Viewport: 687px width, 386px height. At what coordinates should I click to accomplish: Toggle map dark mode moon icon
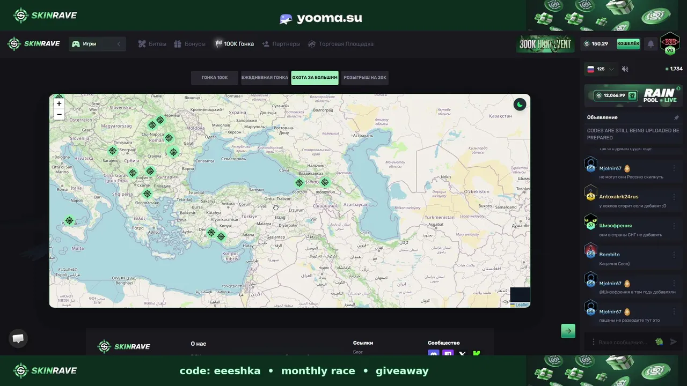[x=519, y=105]
